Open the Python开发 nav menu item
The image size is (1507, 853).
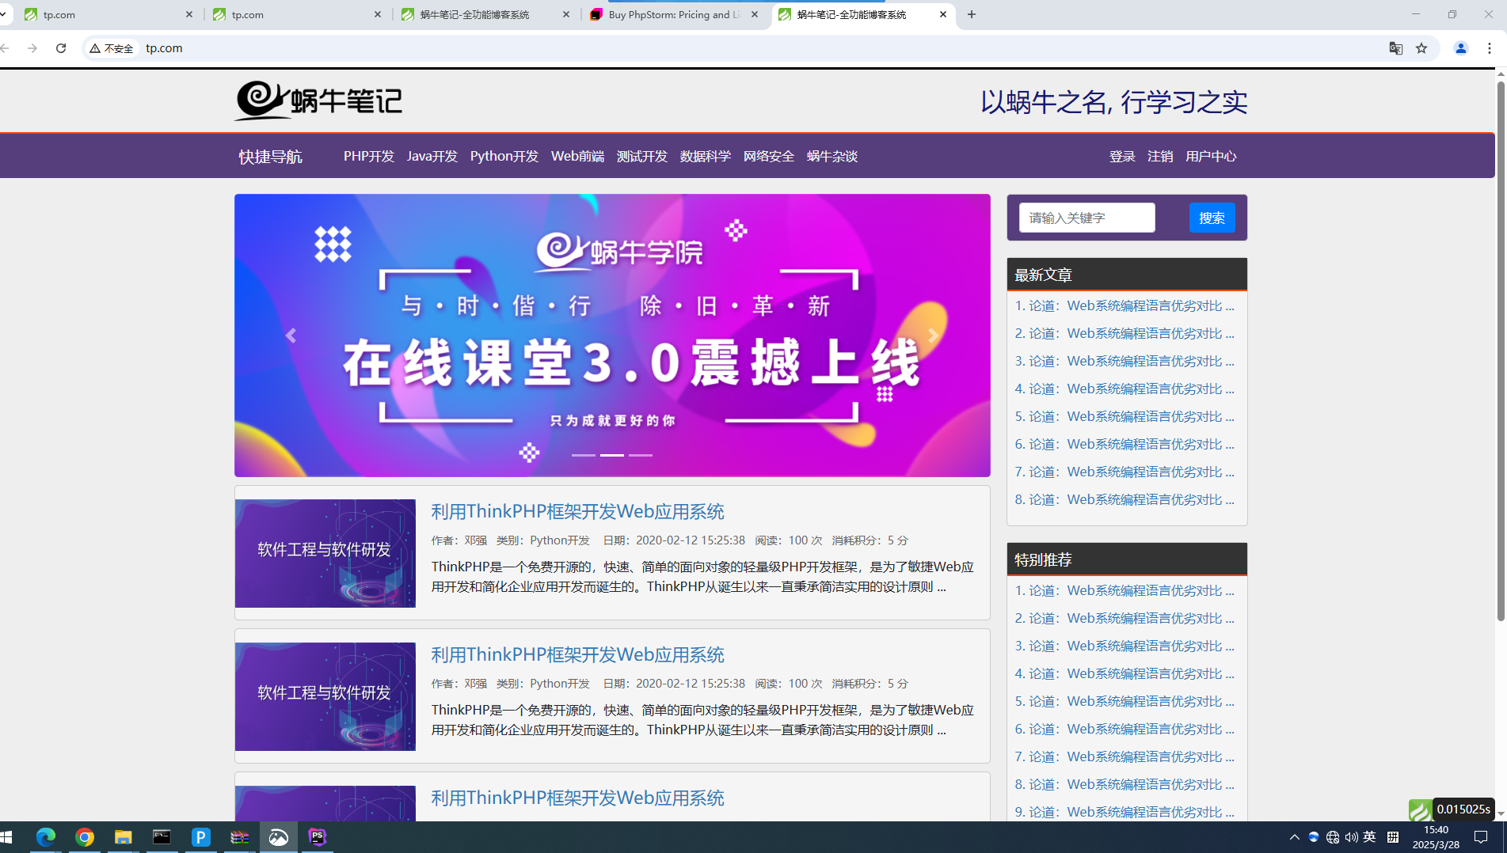point(504,156)
